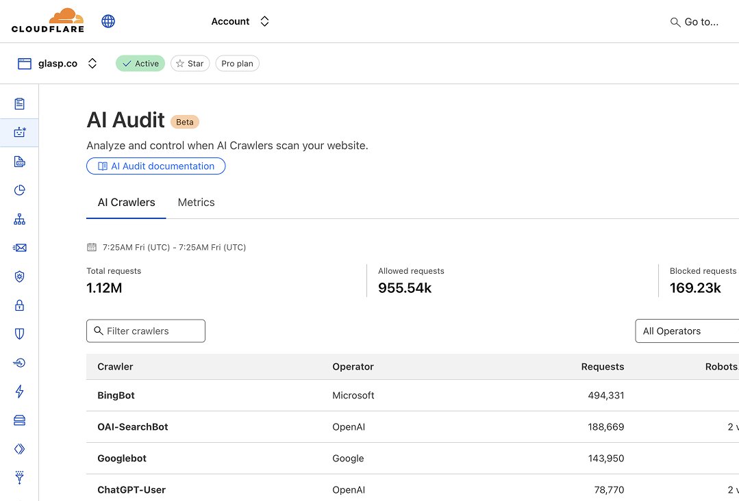Click the browser window icon beside glasp.co
The height and width of the screenshot is (501, 739).
tap(25, 64)
